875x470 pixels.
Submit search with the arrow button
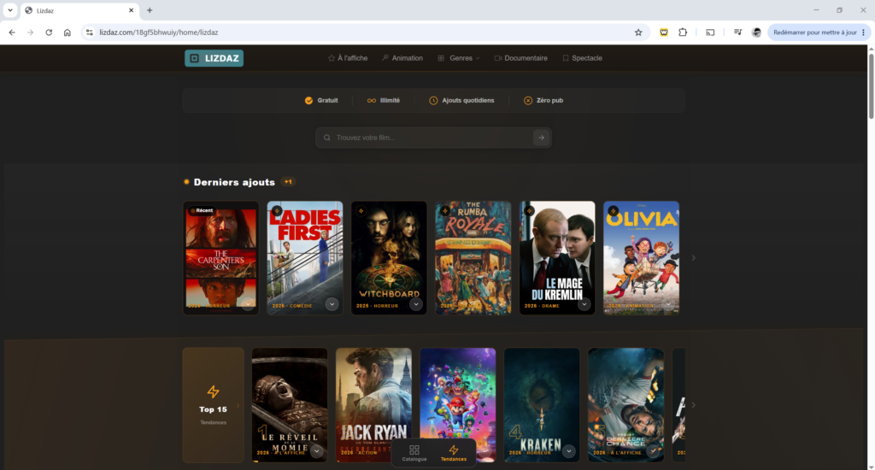pyautogui.click(x=541, y=138)
